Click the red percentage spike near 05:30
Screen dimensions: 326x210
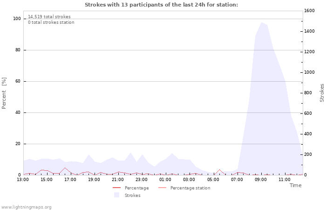click(219, 170)
